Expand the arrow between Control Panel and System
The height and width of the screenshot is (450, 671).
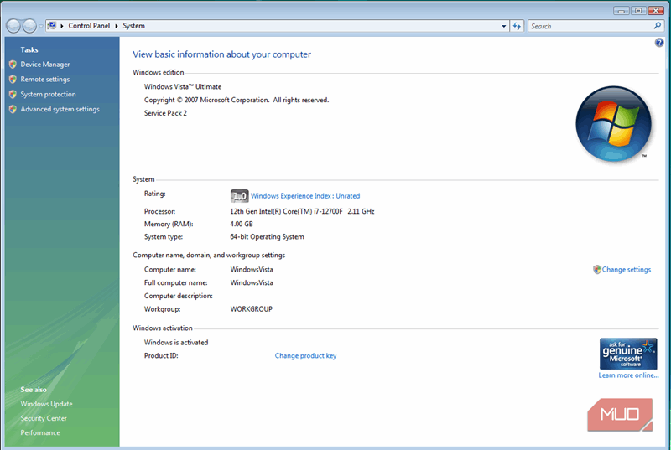118,26
